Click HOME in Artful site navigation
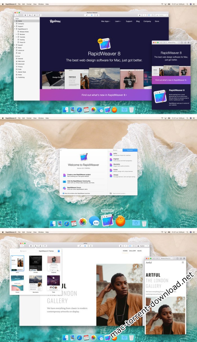This screenshot has width=197, height=342. tap(125, 251)
